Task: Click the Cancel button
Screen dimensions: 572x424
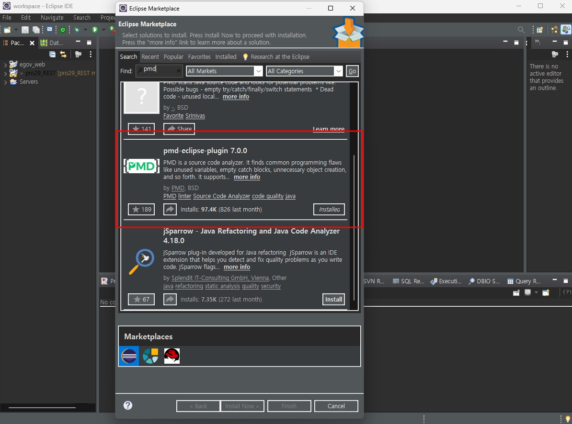Action: pos(336,406)
